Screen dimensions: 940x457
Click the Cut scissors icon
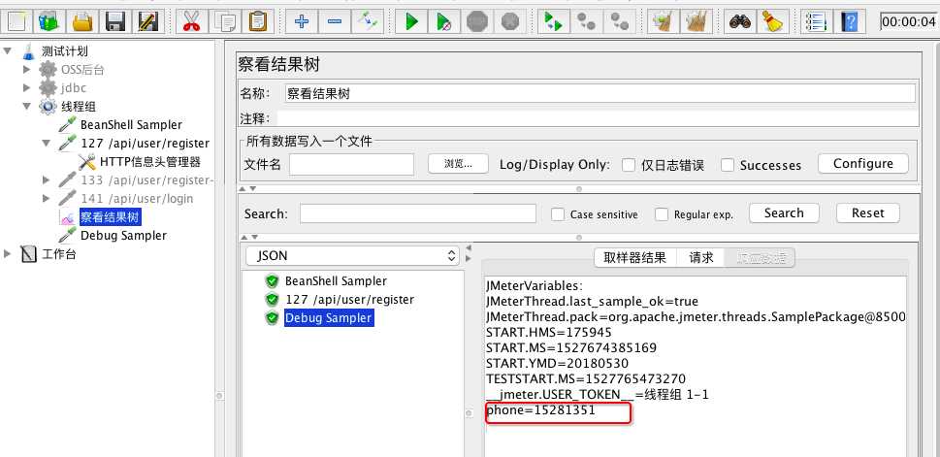pos(192,20)
